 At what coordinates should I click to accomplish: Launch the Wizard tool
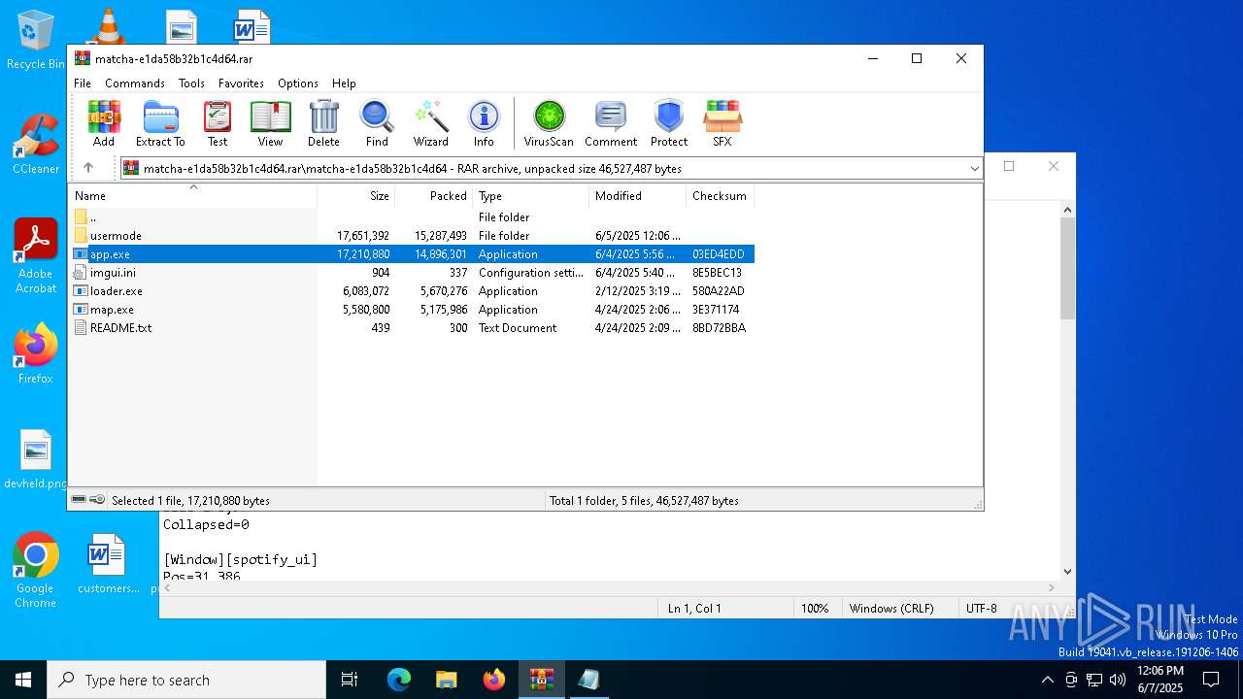click(x=430, y=123)
